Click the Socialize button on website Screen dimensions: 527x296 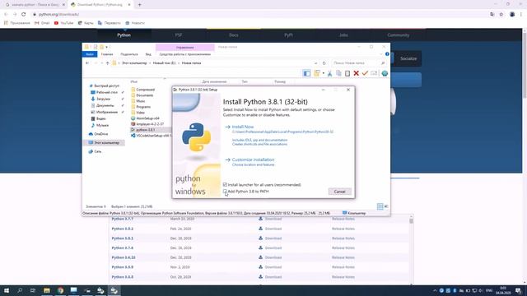pos(408,58)
